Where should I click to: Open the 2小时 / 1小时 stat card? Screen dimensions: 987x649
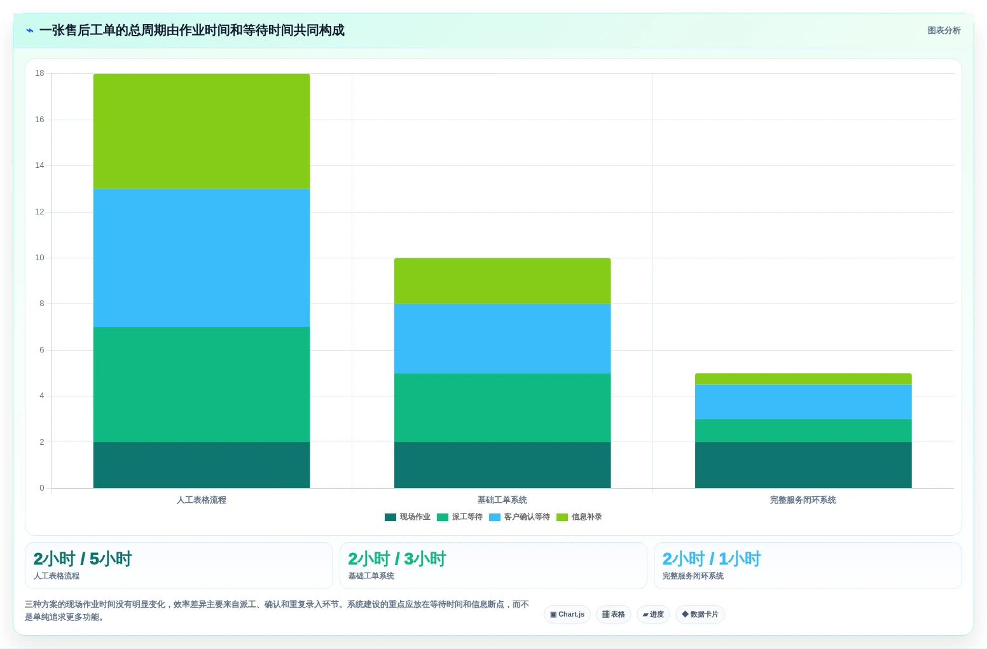pos(808,566)
